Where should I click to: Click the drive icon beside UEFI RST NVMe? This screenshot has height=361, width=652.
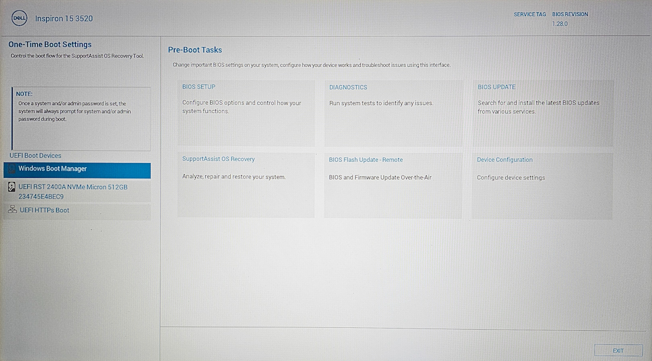tap(12, 187)
